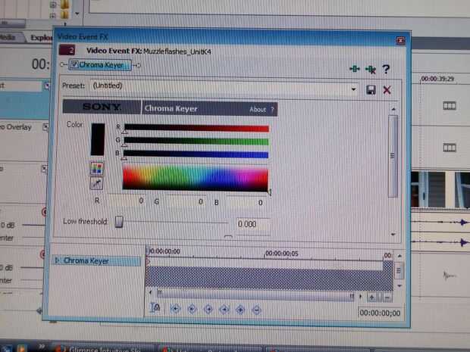Screen dimensions: 470x352
Task: Click the Low threshold slider handle
Action: point(119,222)
